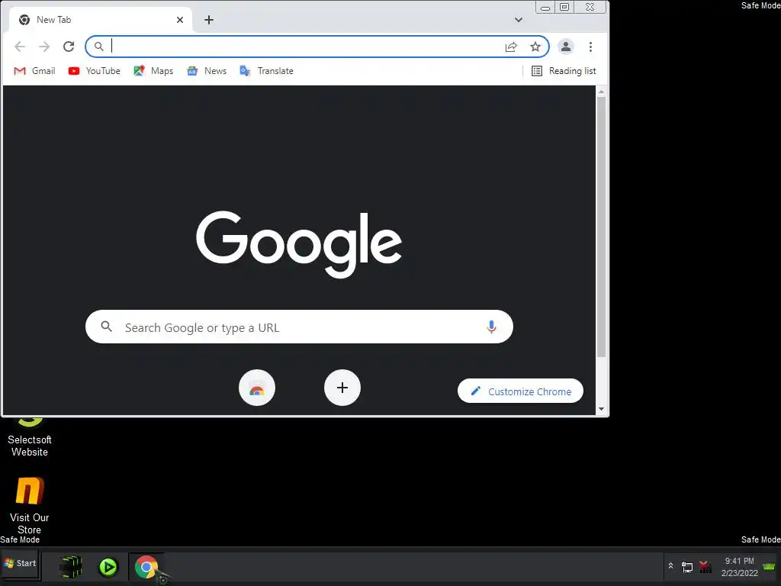Click the scrollbar down arrow
The height and width of the screenshot is (586, 781).
pyautogui.click(x=601, y=409)
